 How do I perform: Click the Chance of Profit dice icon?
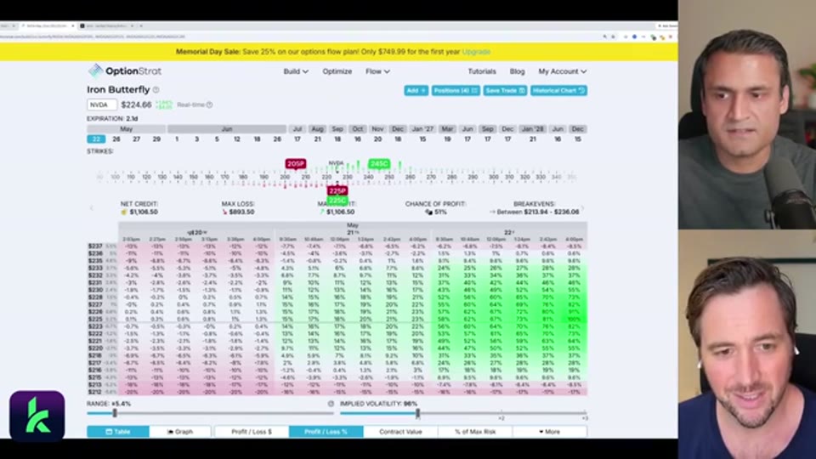click(428, 212)
